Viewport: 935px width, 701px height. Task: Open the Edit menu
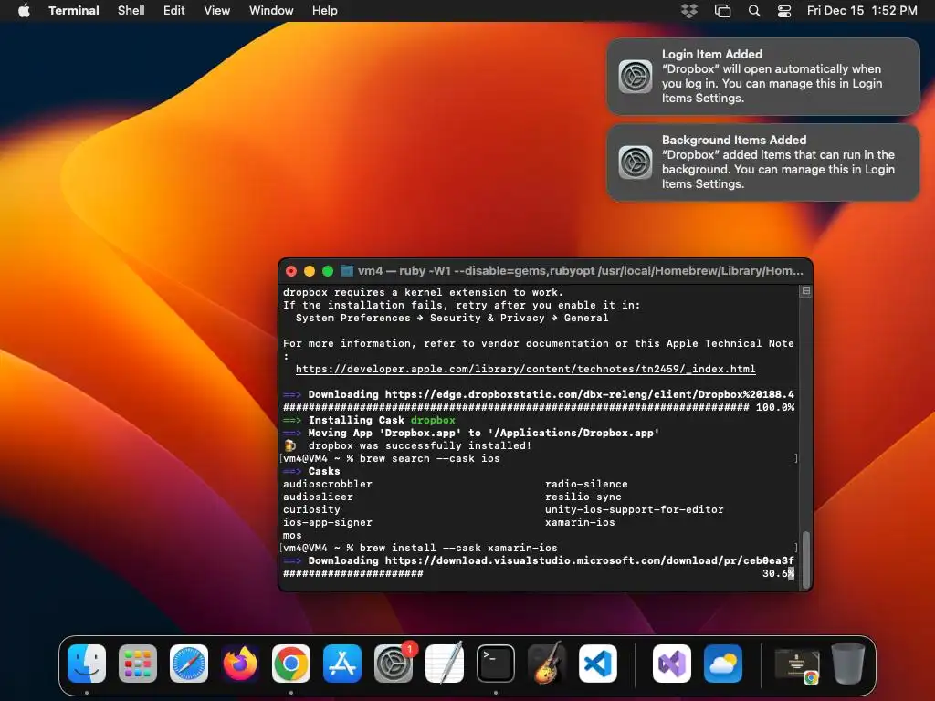point(174,11)
